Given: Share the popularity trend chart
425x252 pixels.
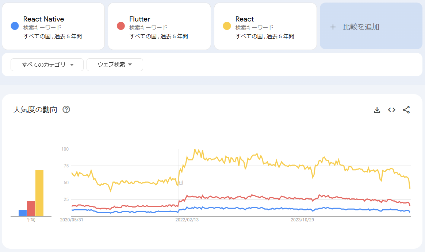Looking at the screenshot, I should coord(406,110).
